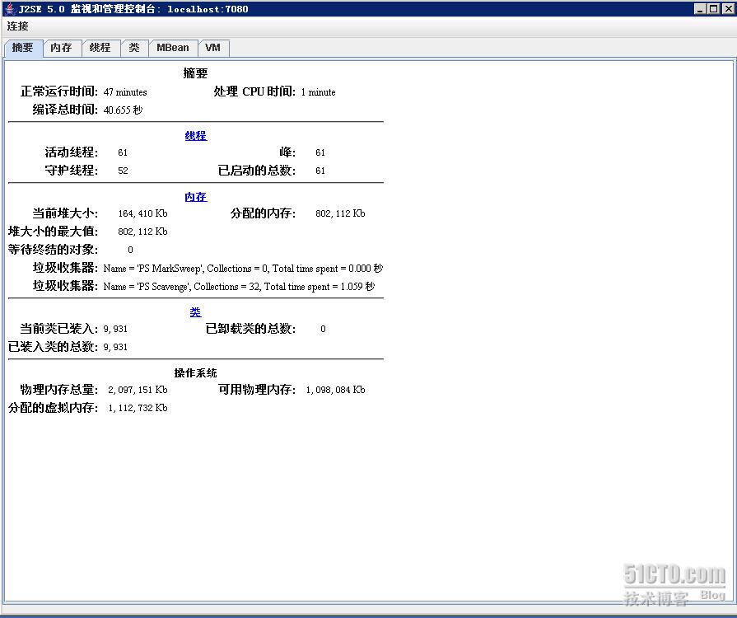The height and width of the screenshot is (618, 737).
Task: Close the console window
Action: pos(729,8)
